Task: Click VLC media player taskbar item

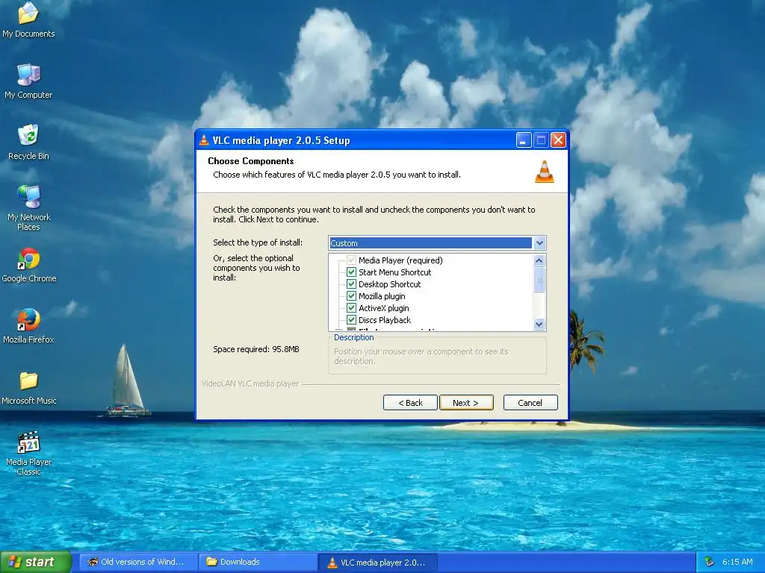Action: [377, 563]
